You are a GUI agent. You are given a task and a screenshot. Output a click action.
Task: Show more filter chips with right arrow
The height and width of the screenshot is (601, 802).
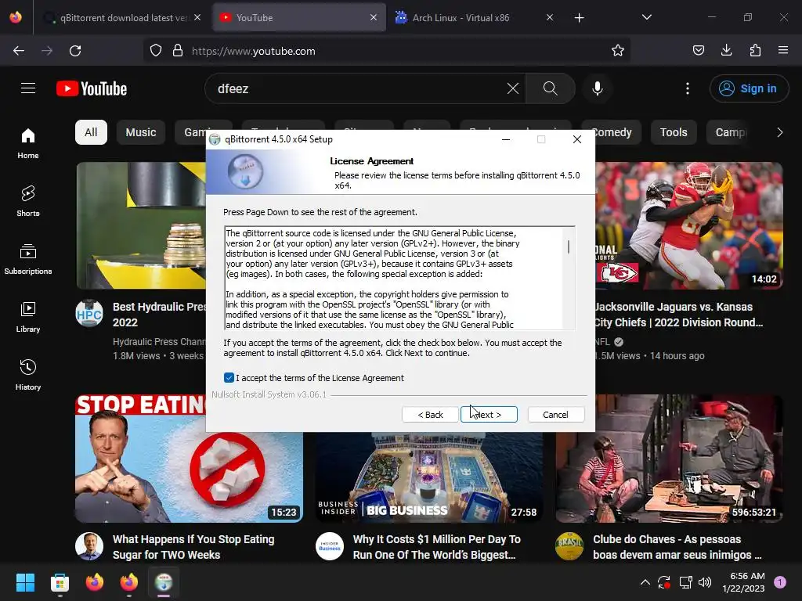coord(779,132)
